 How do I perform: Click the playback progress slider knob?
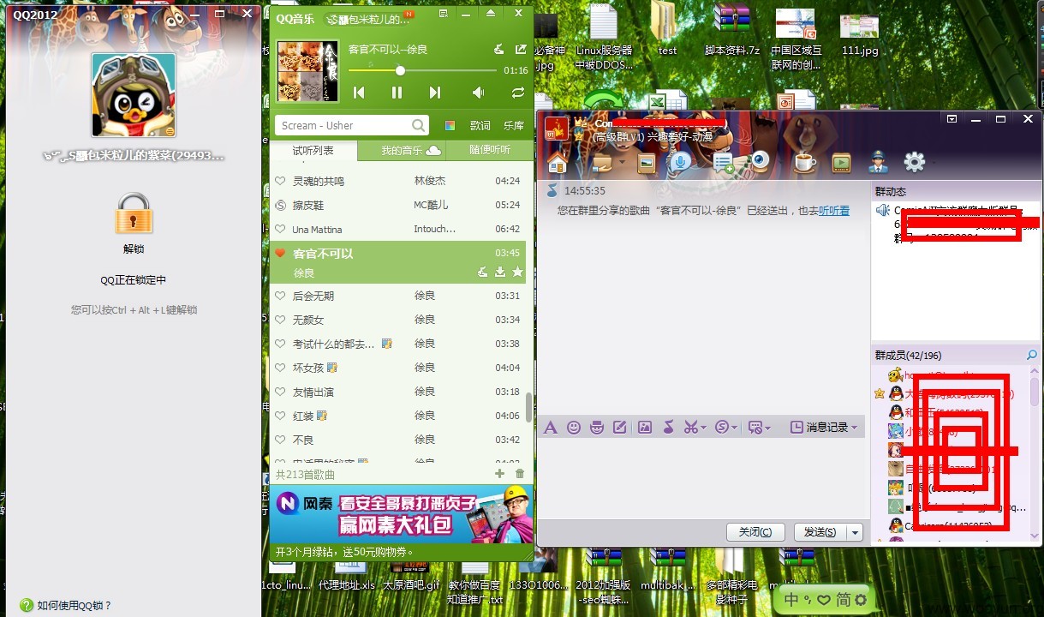point(400,70)
